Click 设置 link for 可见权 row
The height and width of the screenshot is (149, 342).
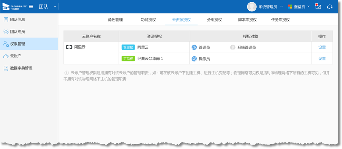click(322, 59)
